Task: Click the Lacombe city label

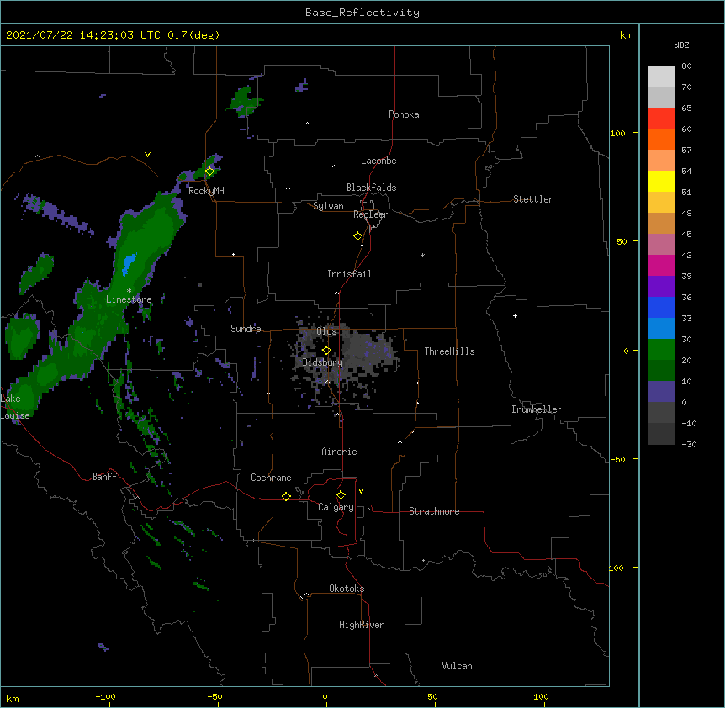Action: pos(378,161)
